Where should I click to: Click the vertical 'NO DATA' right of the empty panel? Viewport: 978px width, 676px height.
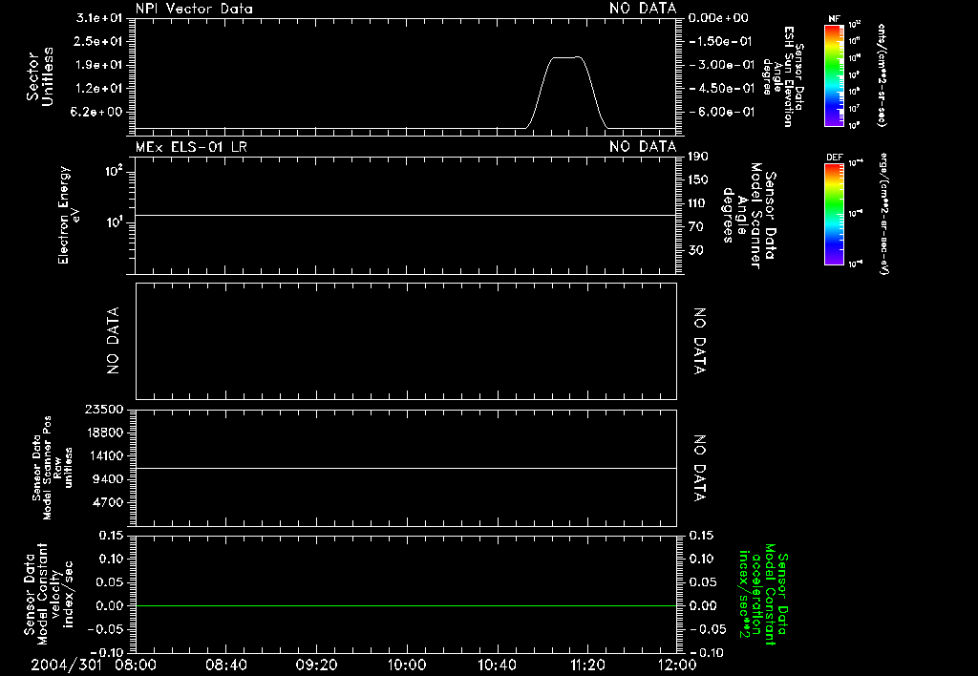(700, 341)
